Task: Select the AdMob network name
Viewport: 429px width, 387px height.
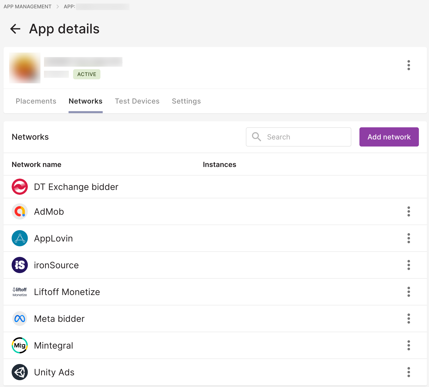Action: 49,212
